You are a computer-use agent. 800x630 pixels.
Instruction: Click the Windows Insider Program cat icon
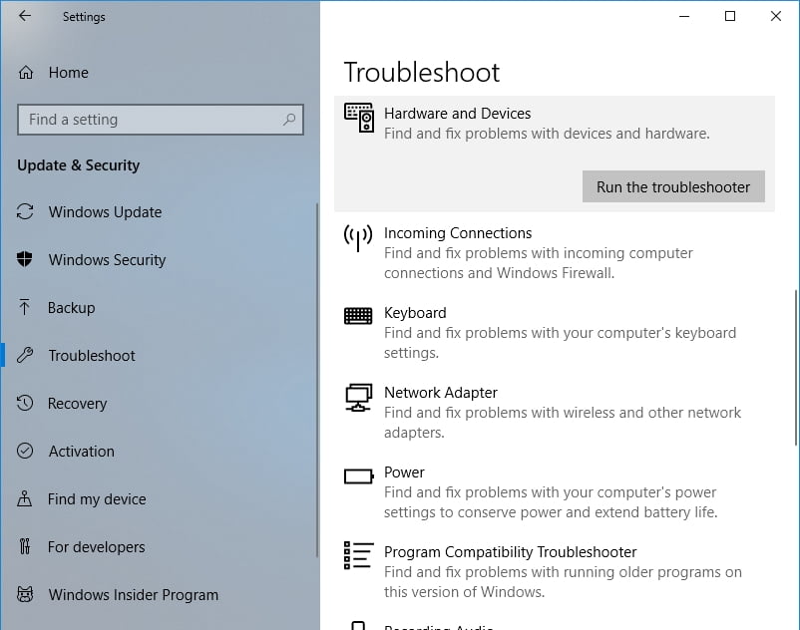(x=26, y=595)
